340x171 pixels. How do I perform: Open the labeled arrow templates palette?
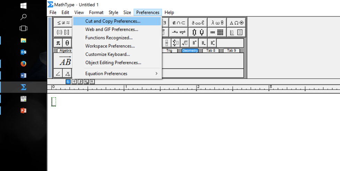pos(179,32)
